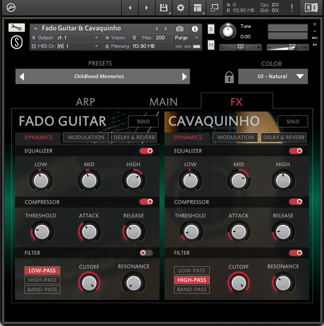Solo the Cavaquinho
The width and height of the screenshot is (324, 326).
coord(293,121)
